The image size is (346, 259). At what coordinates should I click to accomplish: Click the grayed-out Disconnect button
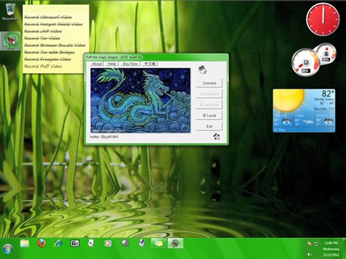(209, 94)
